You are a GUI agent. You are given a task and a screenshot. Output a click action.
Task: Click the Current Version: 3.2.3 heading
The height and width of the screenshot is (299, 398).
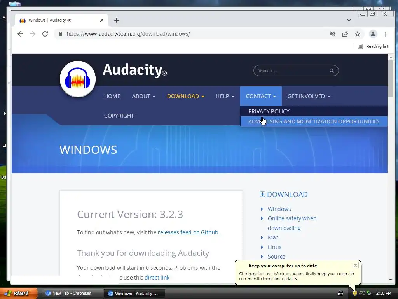click(130, 215)
